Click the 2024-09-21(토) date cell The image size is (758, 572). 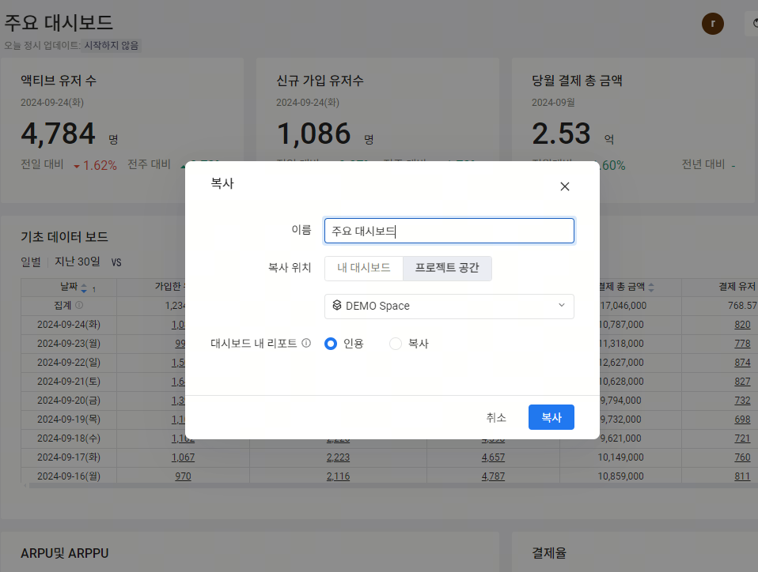pos(69,382)
